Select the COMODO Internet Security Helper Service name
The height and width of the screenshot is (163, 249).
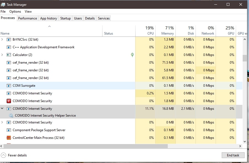(45, 116)
